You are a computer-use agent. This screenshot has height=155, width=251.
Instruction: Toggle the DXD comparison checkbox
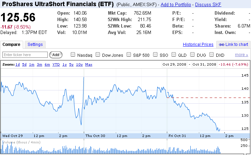click(x=212, y=54)
